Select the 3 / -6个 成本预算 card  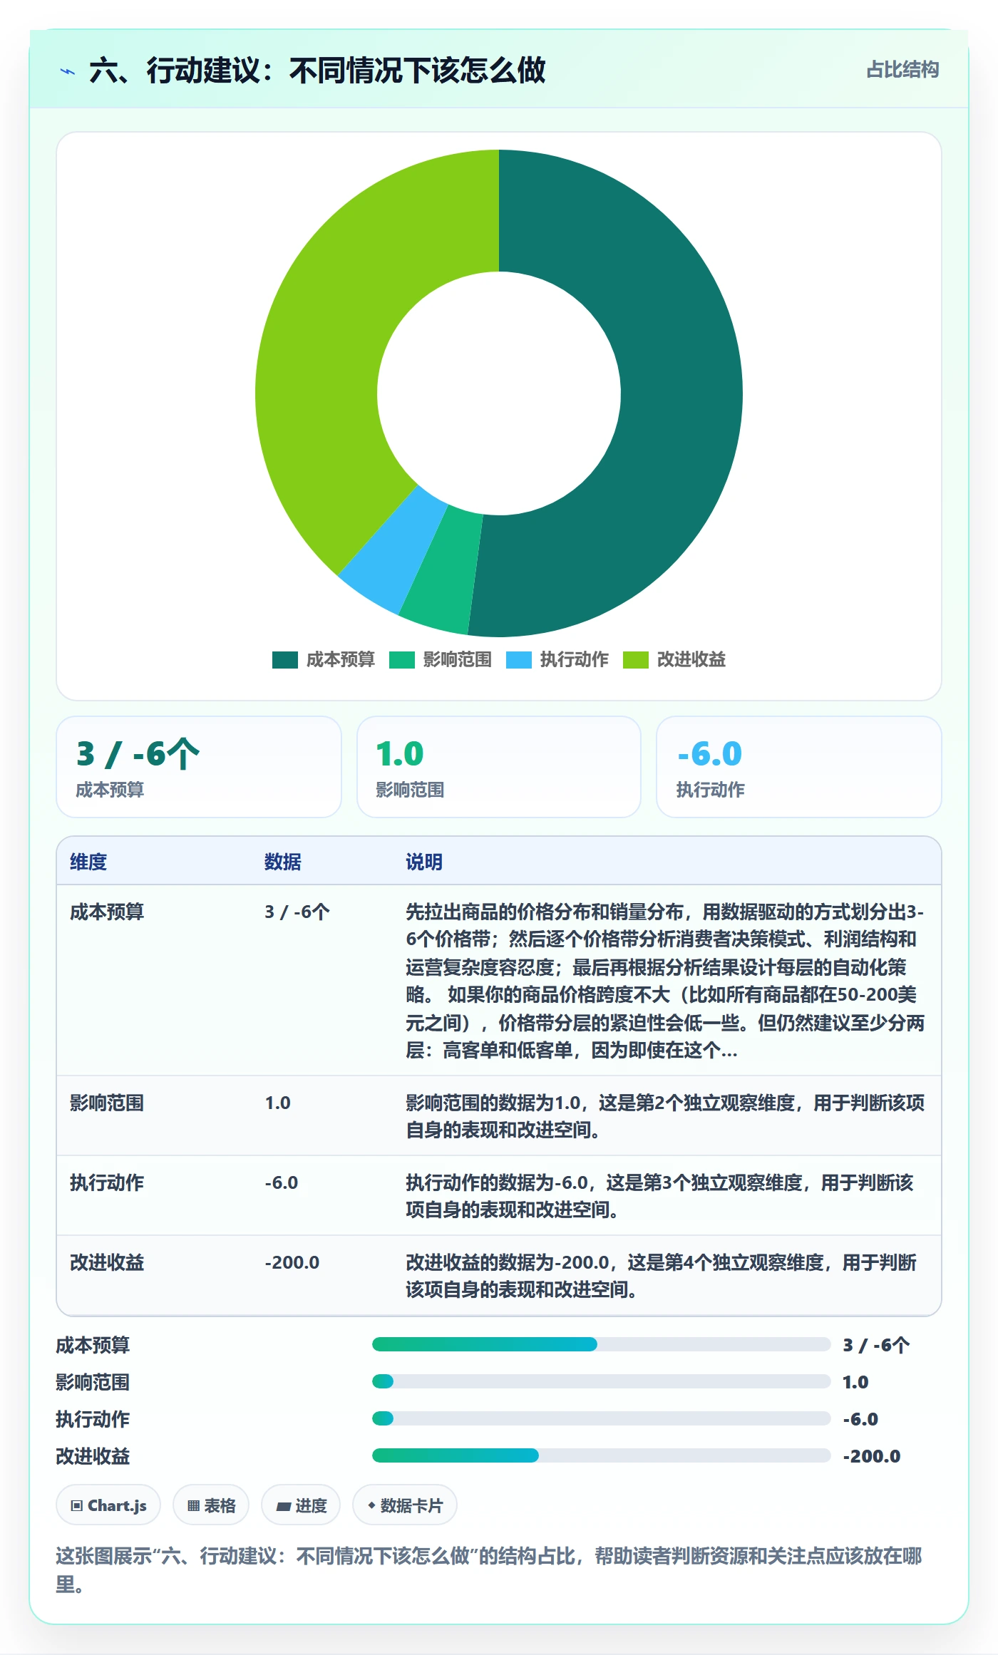[x=199, y=767]
